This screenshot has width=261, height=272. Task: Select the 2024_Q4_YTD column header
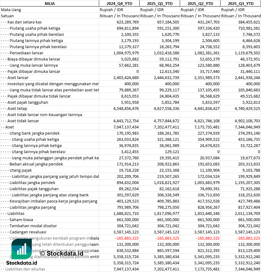click(119, 3)
